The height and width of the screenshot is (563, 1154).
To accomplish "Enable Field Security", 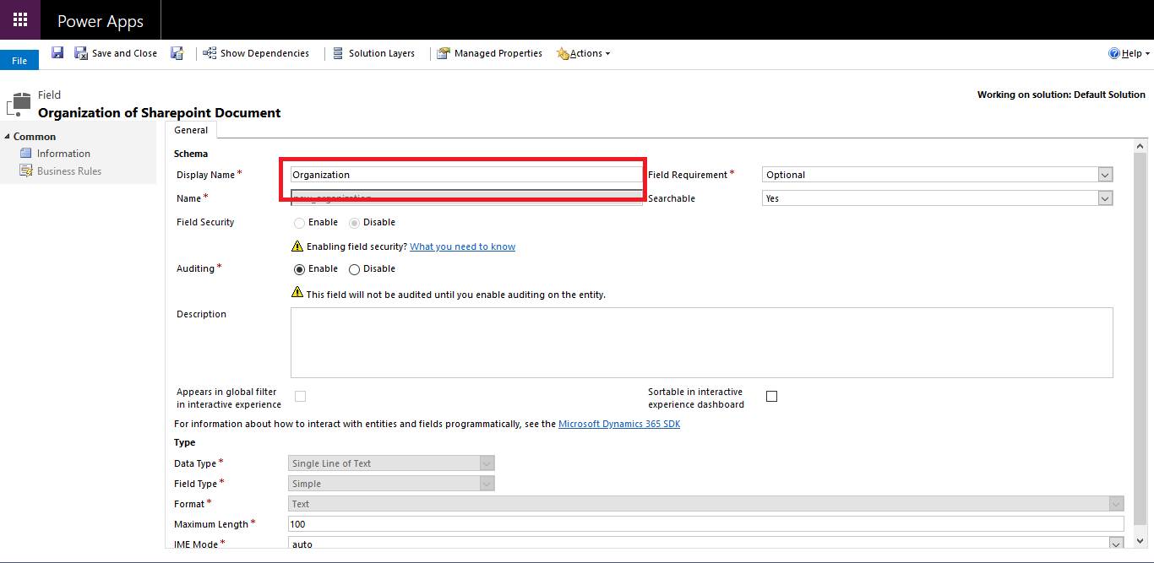I will point(299,222).
